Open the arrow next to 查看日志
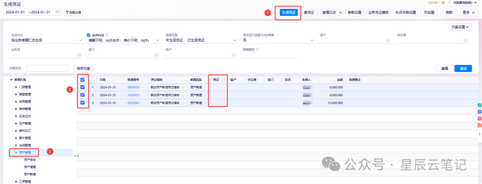Image resolution: width=482 pixels, height=184 pixels. [341, 12]
